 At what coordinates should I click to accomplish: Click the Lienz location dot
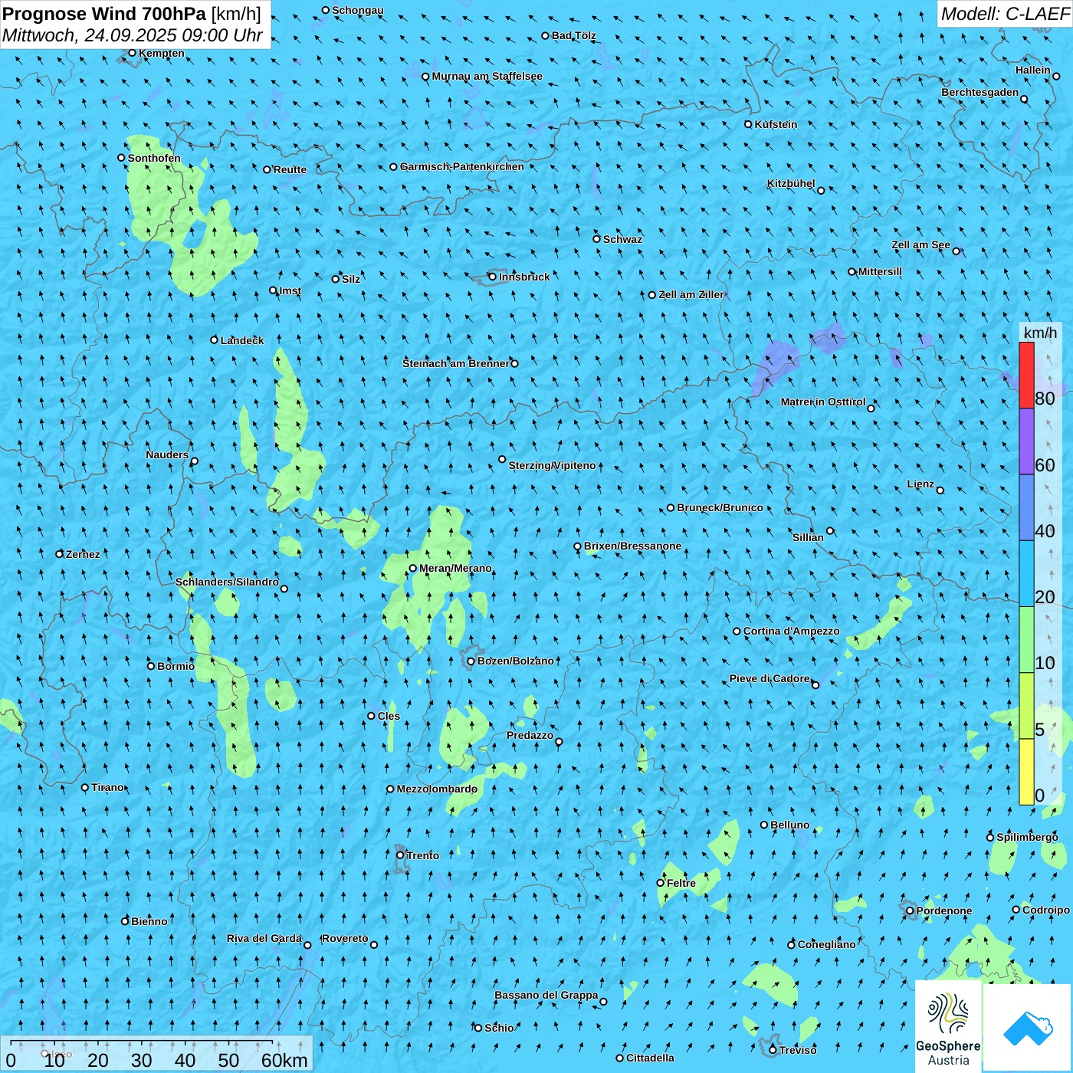click(x=940, y=491)
